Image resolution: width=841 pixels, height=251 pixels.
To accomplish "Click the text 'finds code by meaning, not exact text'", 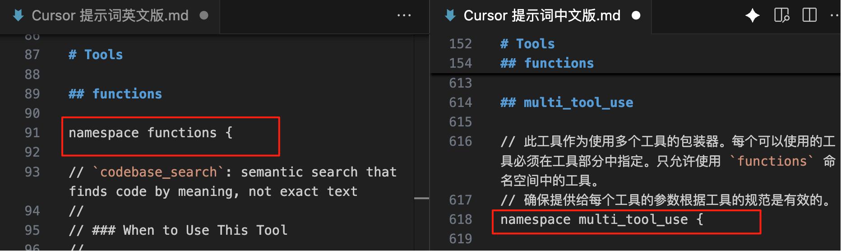I will [213, 191].
